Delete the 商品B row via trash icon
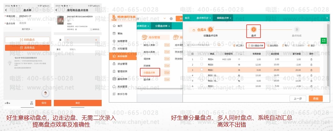333x131 pixels. pyautogui.click(x=311, y=65)
